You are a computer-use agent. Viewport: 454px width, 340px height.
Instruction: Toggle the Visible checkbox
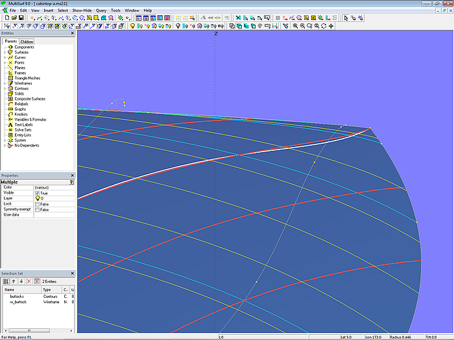pos(37,193)
